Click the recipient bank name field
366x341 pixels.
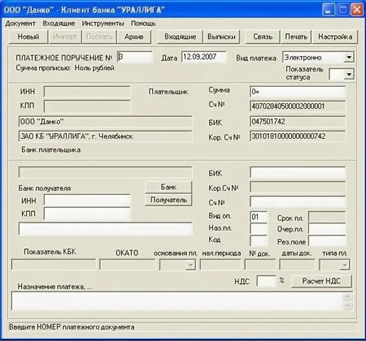pyautogui.click(x=105, y=173)
